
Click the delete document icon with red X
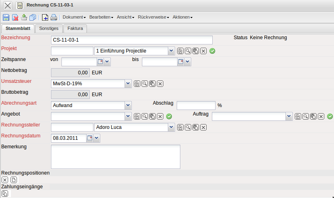pyautogui.click(x=15, y=17)
